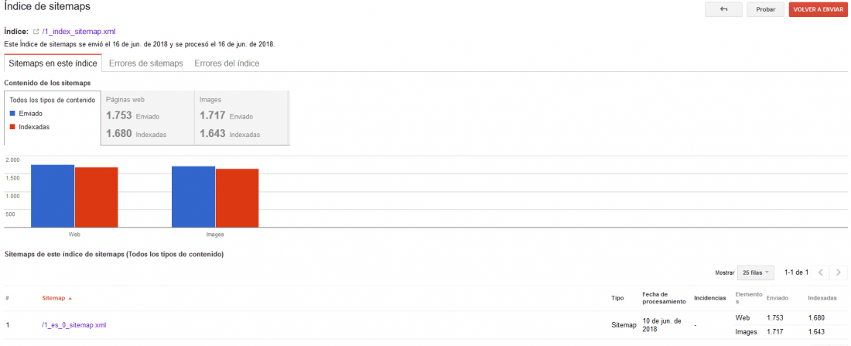Select the Páginas web content panel
Screen dimensions: 851x346
point(148,118)
